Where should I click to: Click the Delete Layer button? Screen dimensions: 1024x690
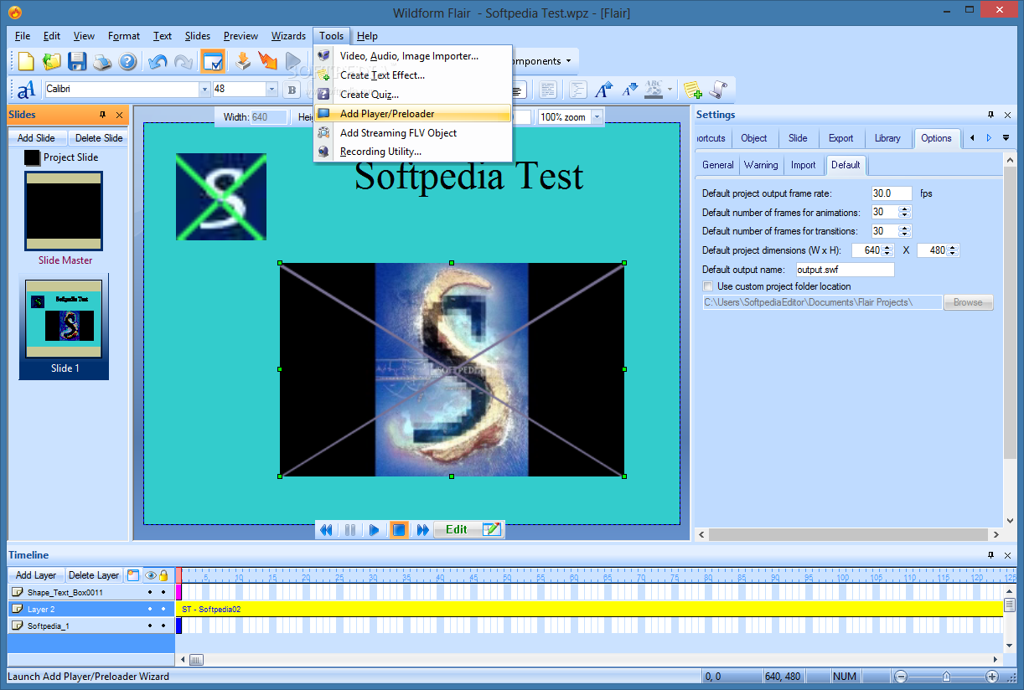tap(94, 575)
